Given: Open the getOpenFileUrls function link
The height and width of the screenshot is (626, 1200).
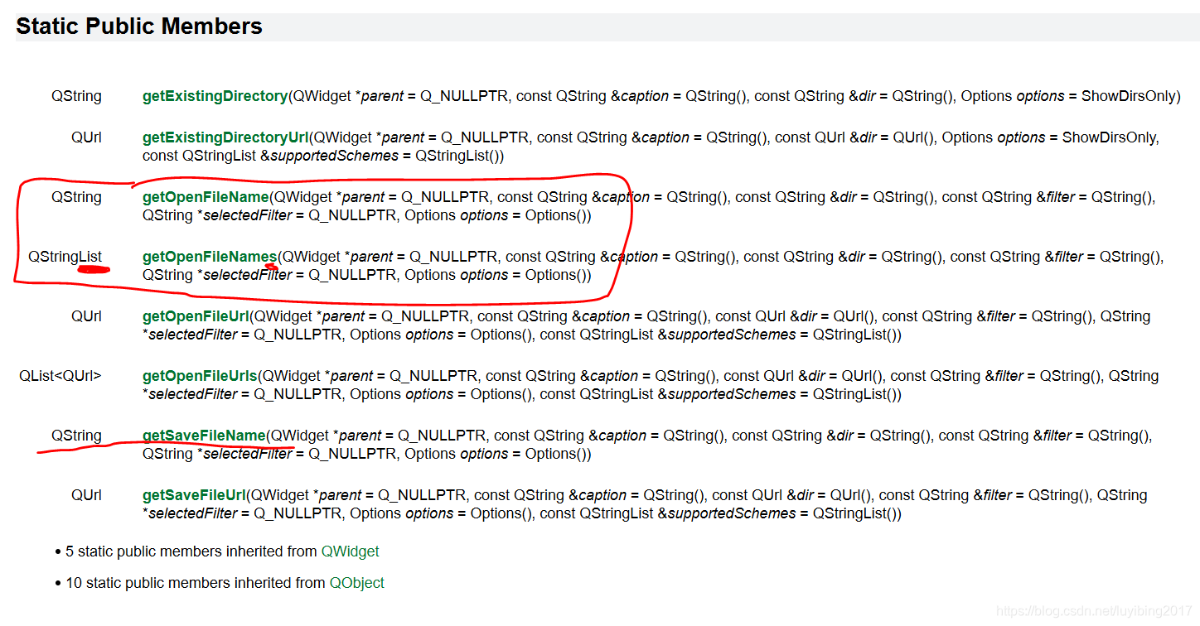Looking at the screenshot, I should point(200,376).
